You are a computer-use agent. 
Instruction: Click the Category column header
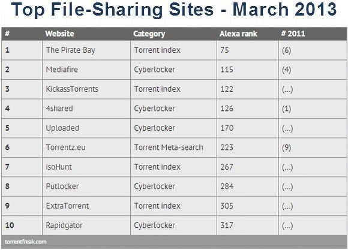149,34
